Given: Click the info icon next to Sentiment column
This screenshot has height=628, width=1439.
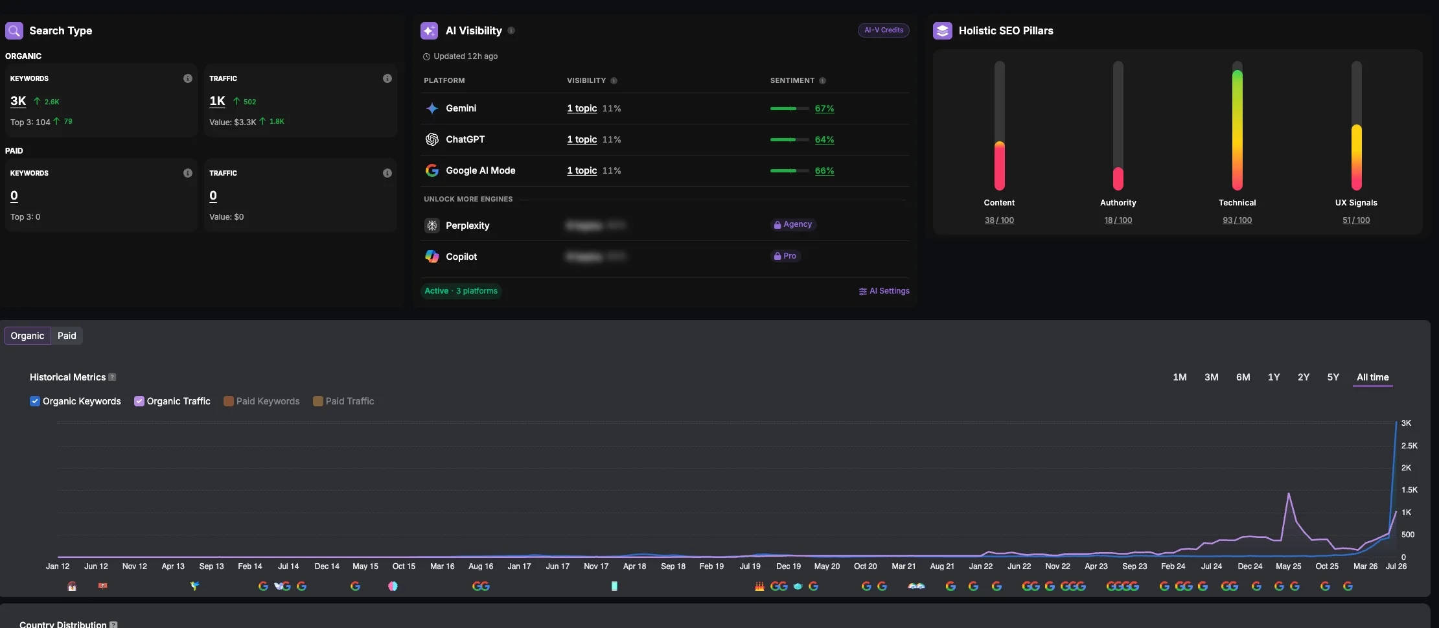Looking at the screenshot, I should pyautogui.click(x=822, y=81).
